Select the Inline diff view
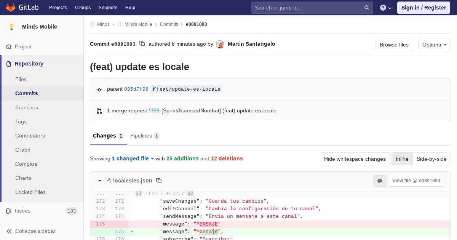The width and height of the screenshot is (457, 240). [402, 159]
